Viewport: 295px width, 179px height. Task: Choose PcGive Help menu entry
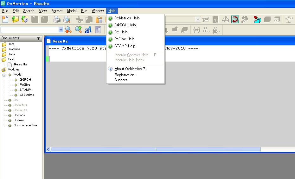(136, 39)
